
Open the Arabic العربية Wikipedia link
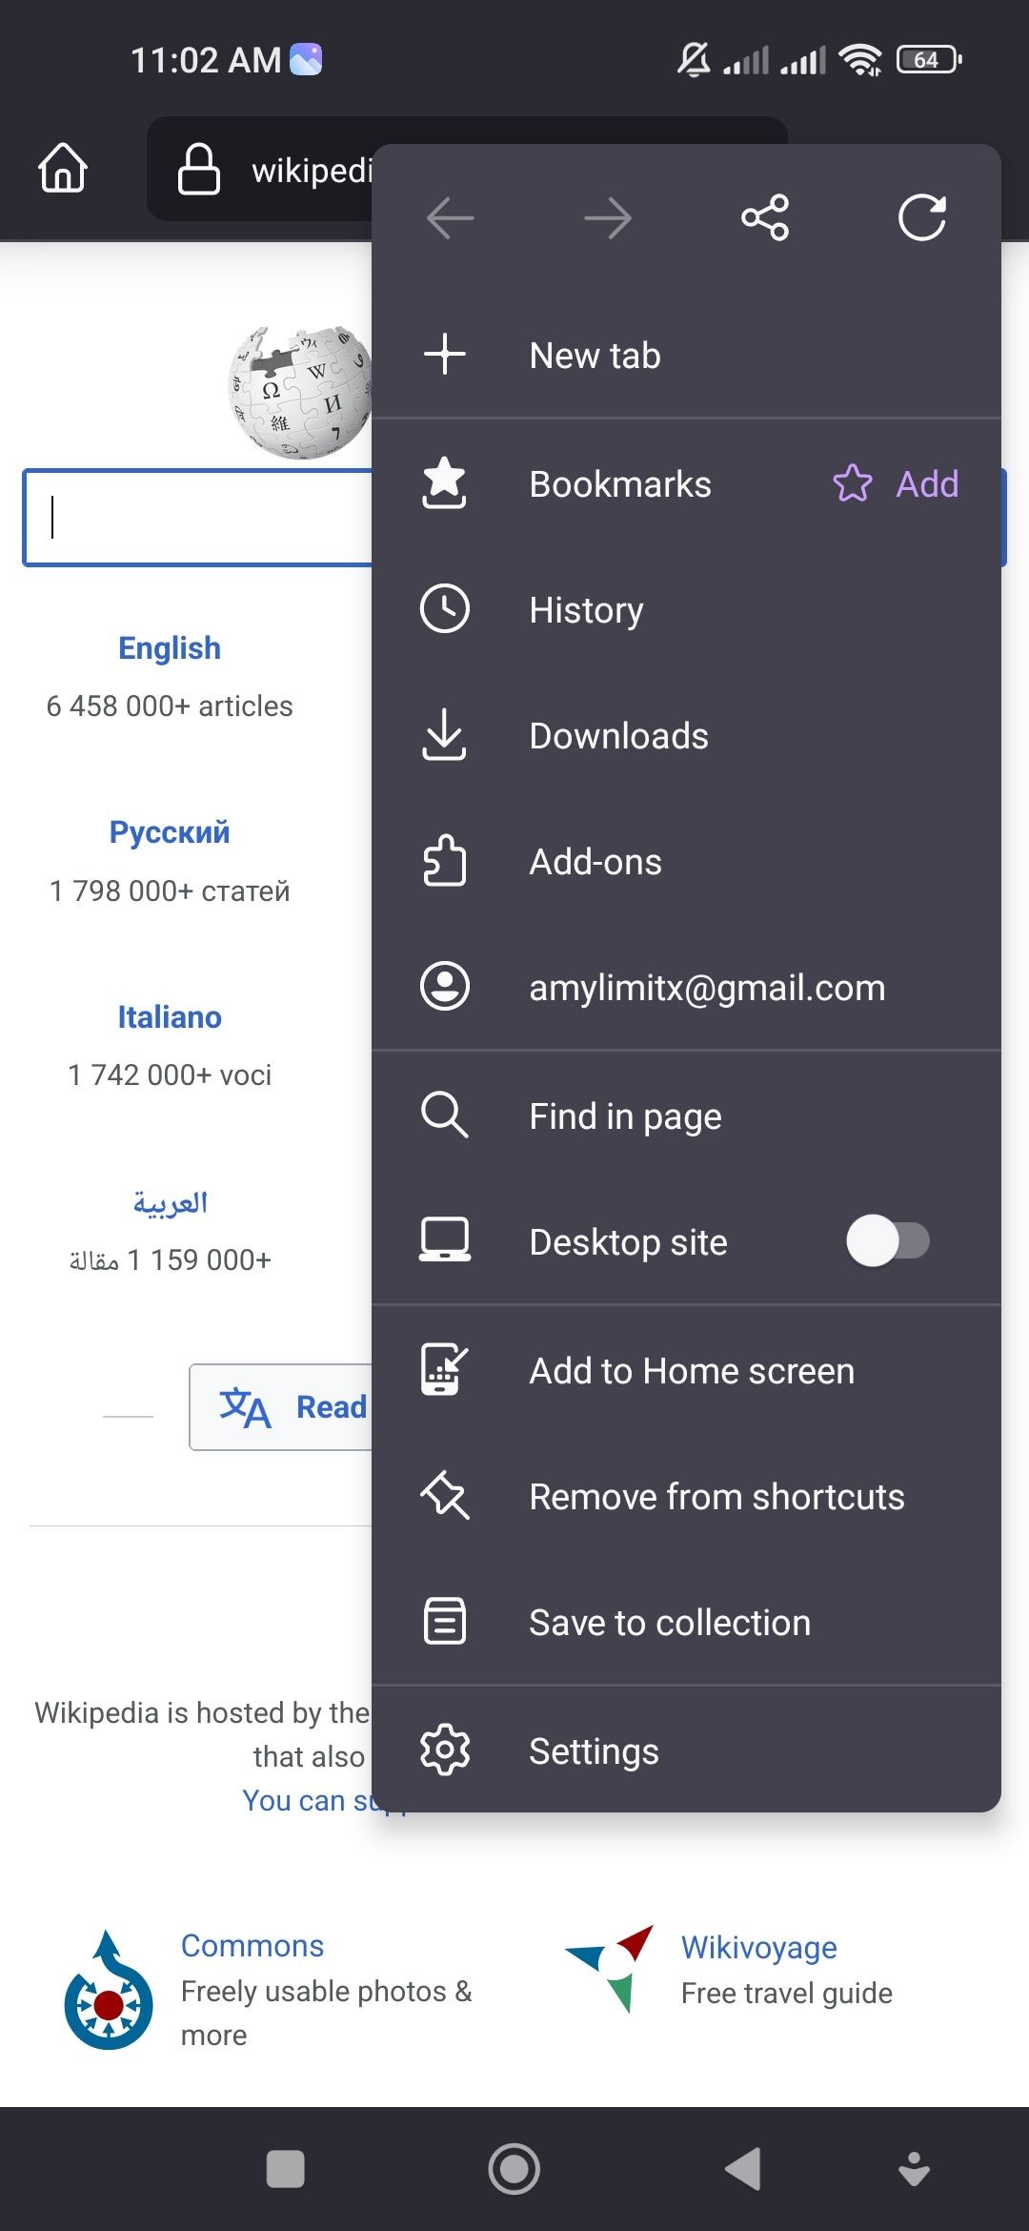[x=170, y=1202]
